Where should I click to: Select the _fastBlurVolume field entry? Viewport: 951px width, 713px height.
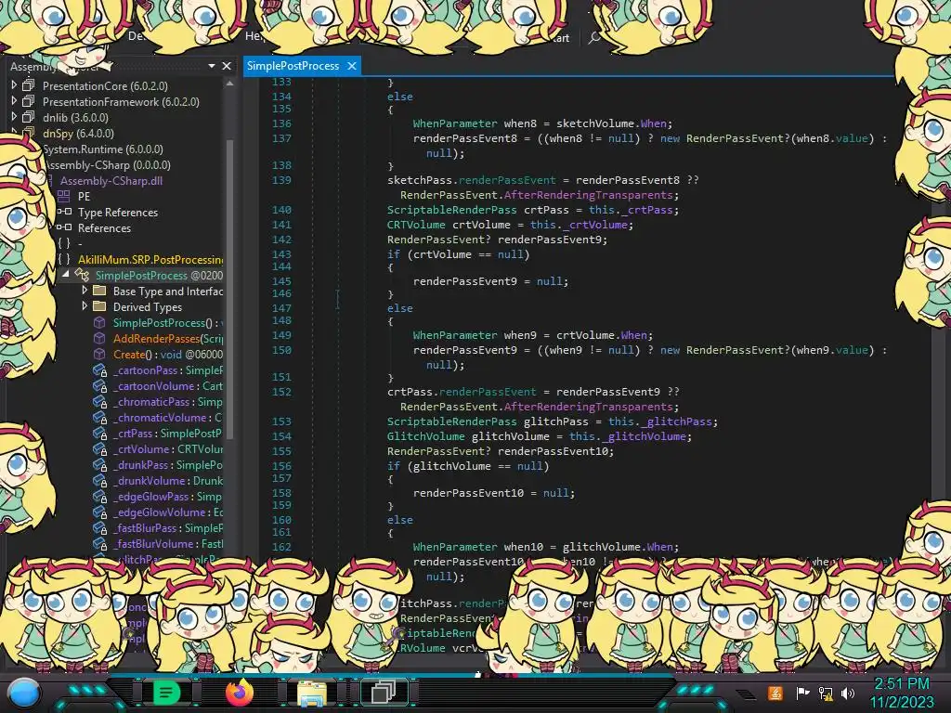[x=168, y=543]
